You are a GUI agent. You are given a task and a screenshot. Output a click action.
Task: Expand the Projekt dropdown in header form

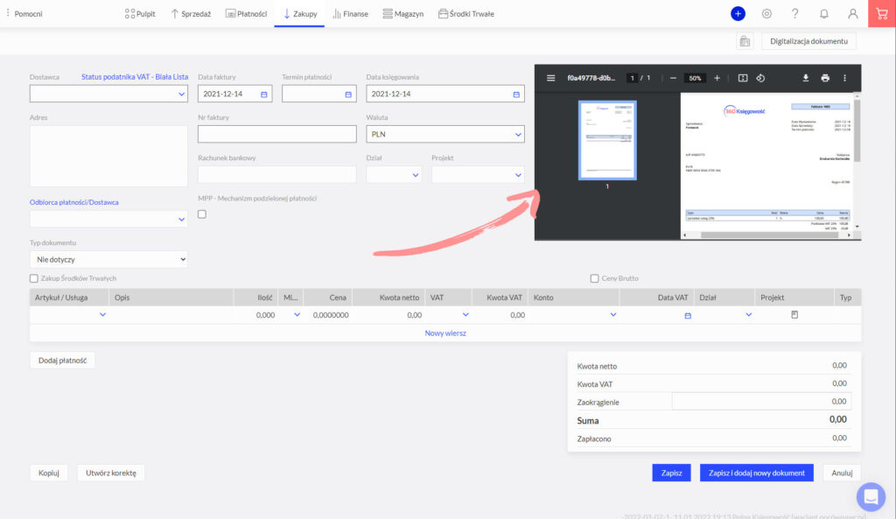coord(518,175)
